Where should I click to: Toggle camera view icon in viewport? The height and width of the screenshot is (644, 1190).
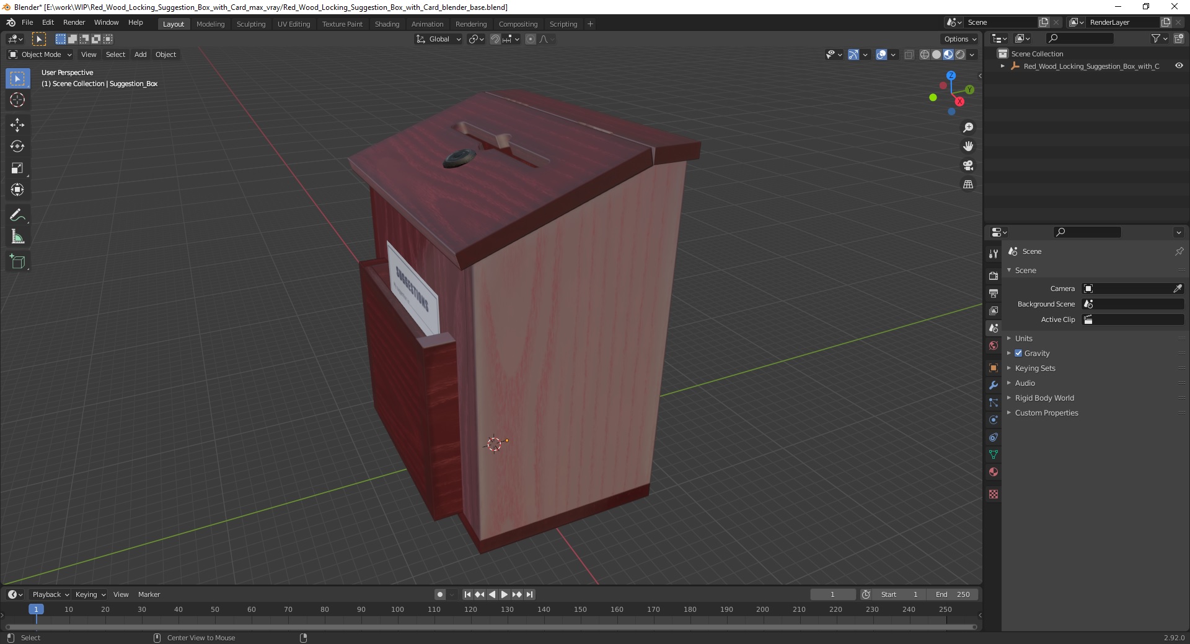967,165
